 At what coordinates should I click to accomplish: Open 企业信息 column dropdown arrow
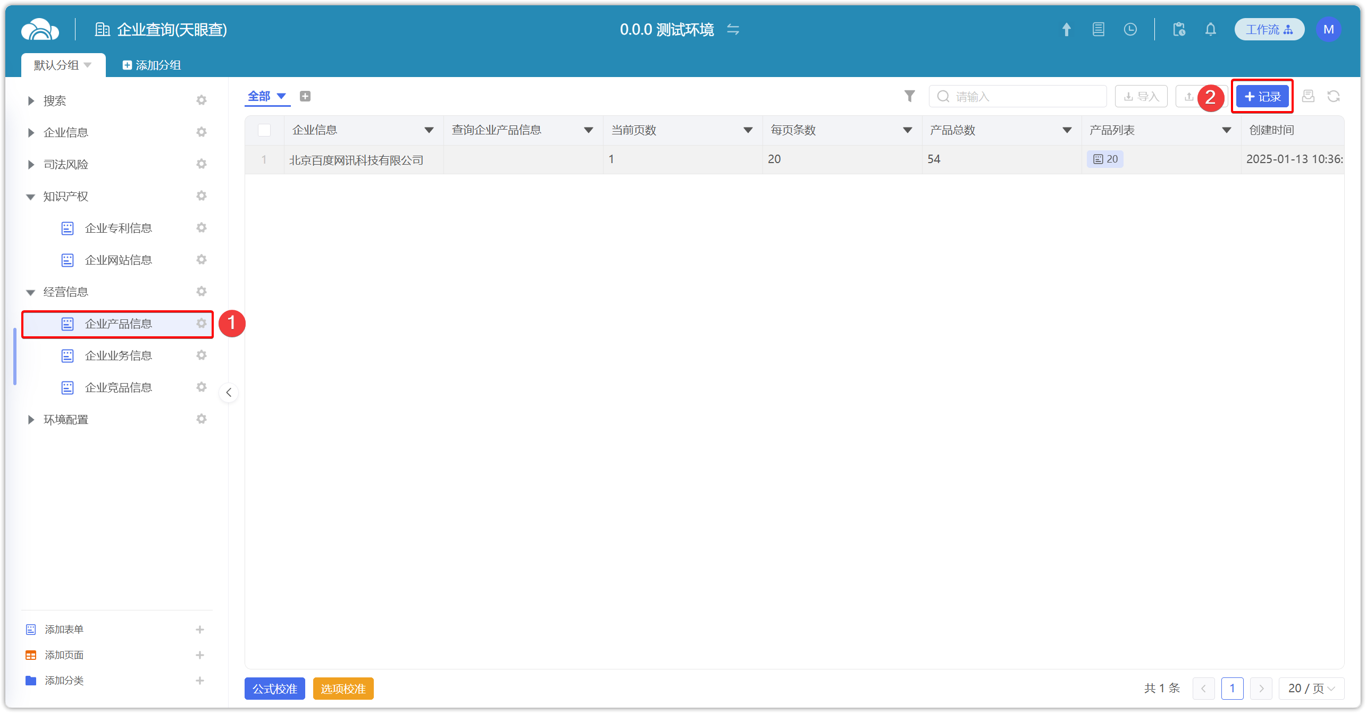[429, 130]
